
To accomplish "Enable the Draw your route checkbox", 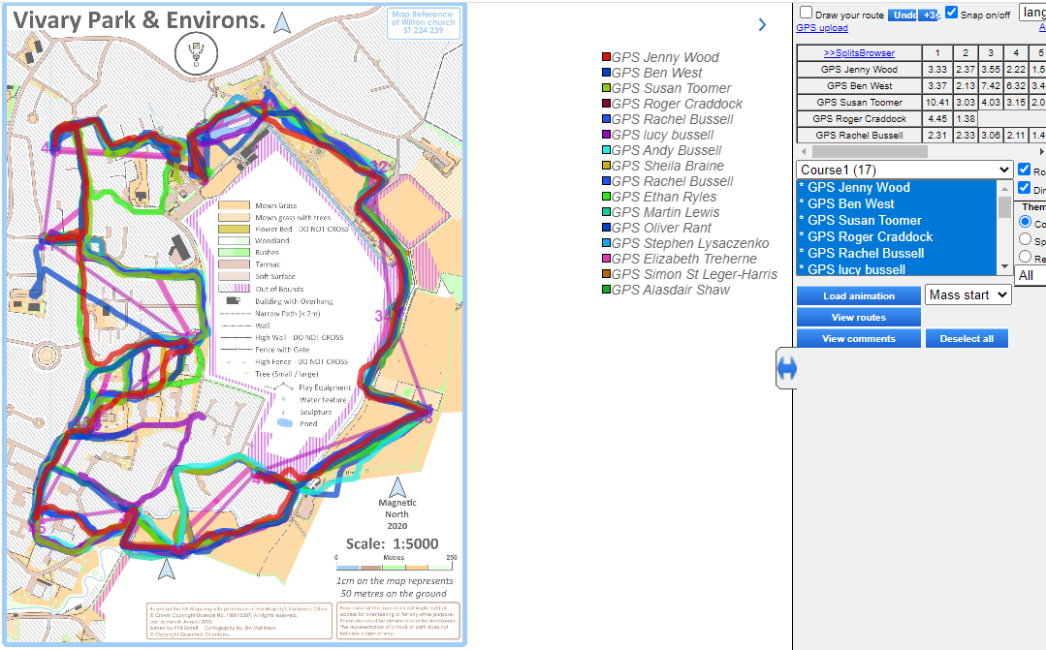I will coord(806,14).
